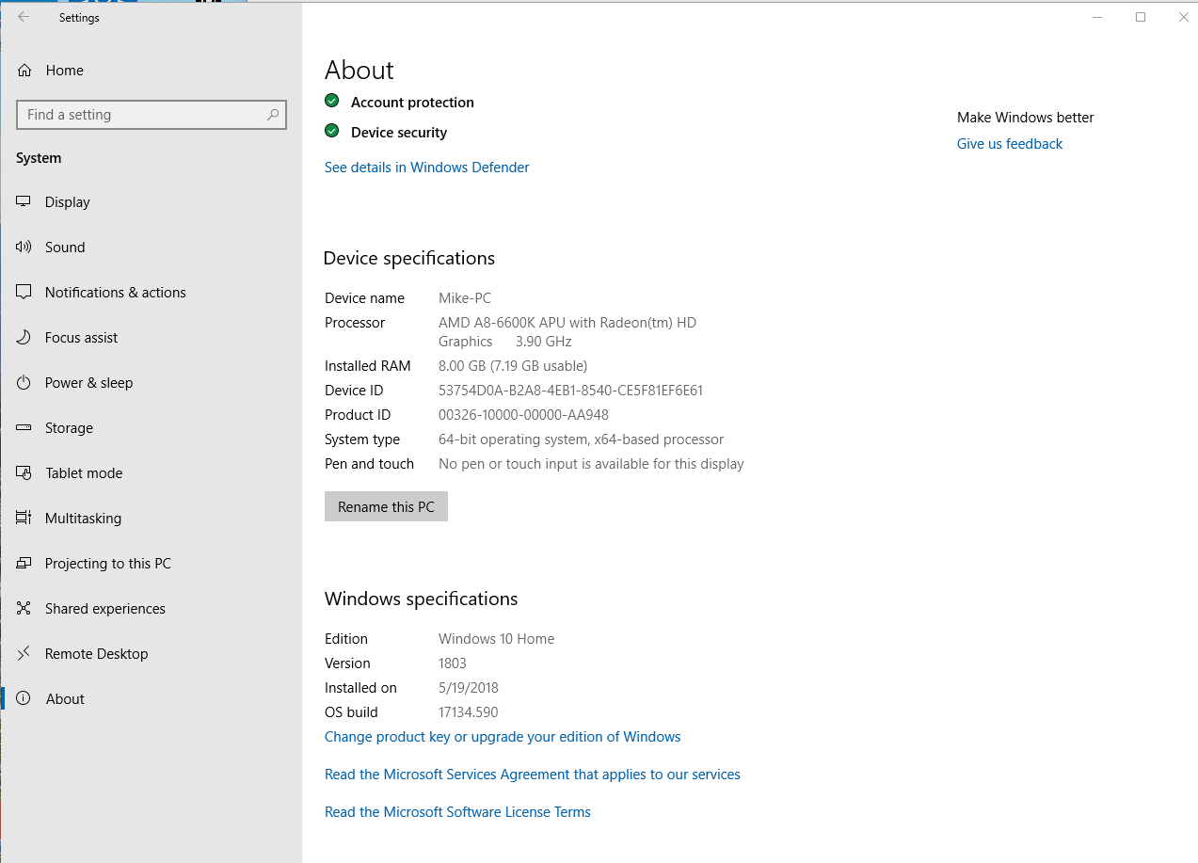Click Product ID 00326-10000-00000-AA948
1198x863 pixels.
tap(523, 415)
